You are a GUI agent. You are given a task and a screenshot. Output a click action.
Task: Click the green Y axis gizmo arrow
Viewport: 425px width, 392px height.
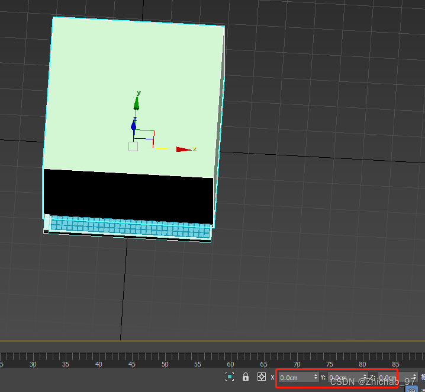pos(136,103)
